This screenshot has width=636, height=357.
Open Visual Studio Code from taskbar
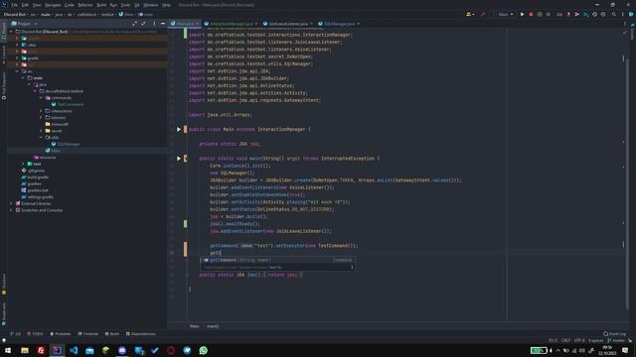coord(74,350)
